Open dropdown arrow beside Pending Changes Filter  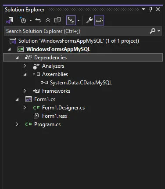31,20
